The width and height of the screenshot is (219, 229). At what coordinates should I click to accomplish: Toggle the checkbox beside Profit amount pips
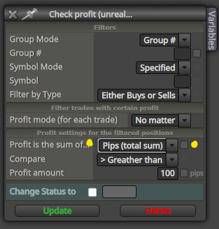point(184,173)
